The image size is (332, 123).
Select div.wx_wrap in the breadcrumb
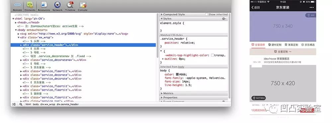[x=47, y=104]
